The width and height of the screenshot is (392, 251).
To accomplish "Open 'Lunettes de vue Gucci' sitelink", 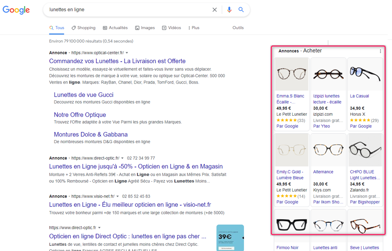I will tap(84, 95).
